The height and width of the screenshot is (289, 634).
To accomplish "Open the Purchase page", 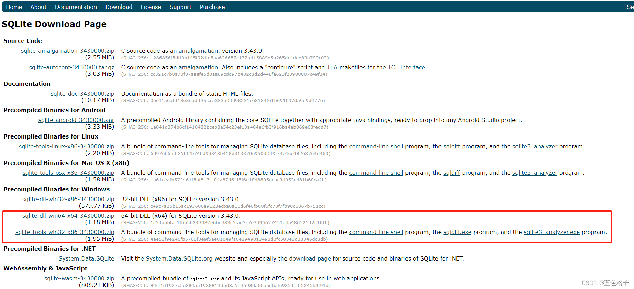I will coord(212,7).
